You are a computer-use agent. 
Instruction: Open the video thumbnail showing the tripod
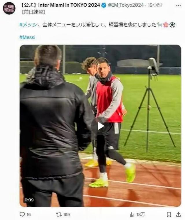point(101,126)
